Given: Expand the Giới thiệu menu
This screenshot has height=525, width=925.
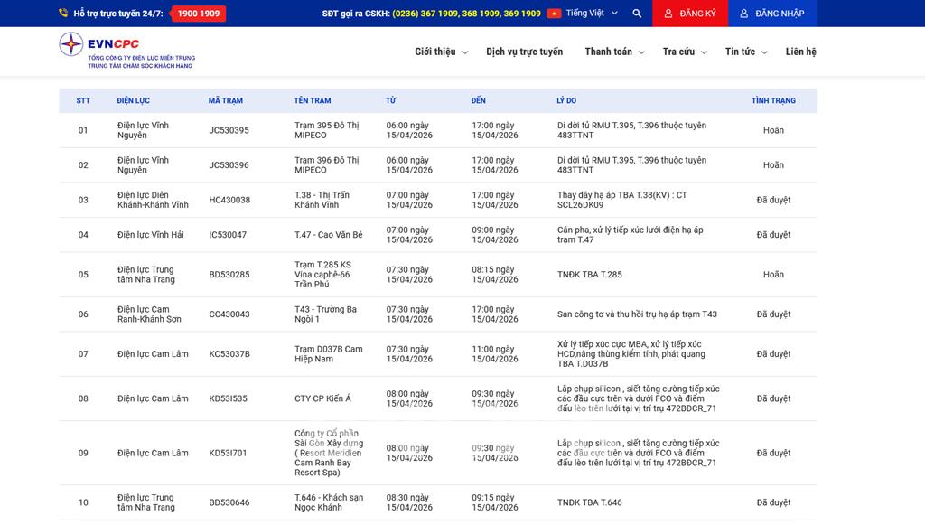Looking at the screenshot, I should click(441, 52).
